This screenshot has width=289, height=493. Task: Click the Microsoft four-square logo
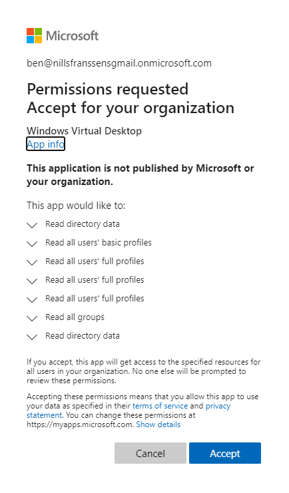coord(35,35)
